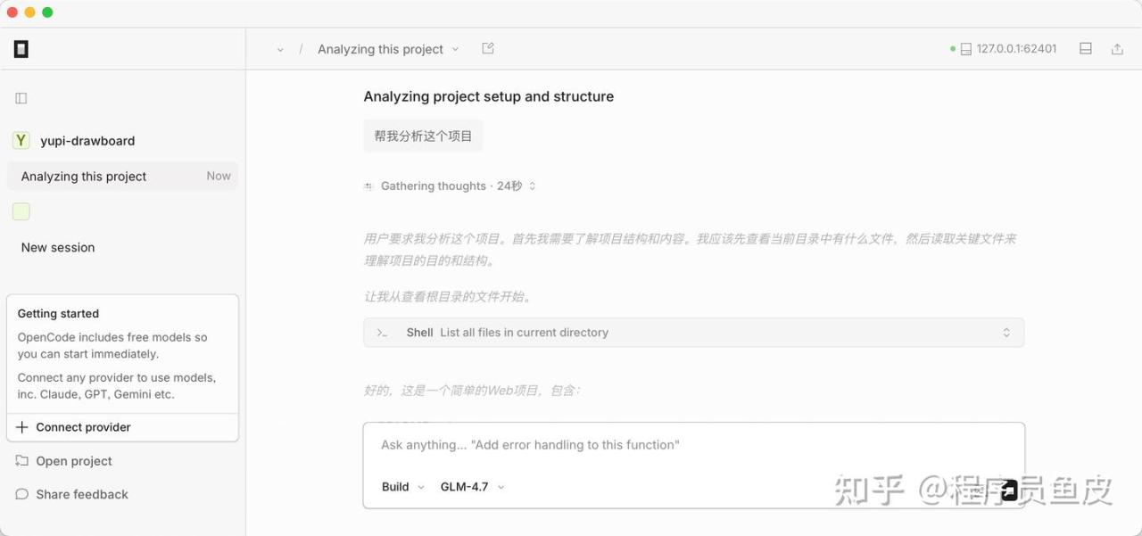The height and width of the screenshot is (536, 1142).
Task: Click the pale green project square
Action: point(21,211)
